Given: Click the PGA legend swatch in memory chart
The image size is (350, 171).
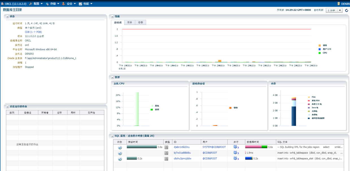Looking at the screenshot, I should [x=309, y=97].
